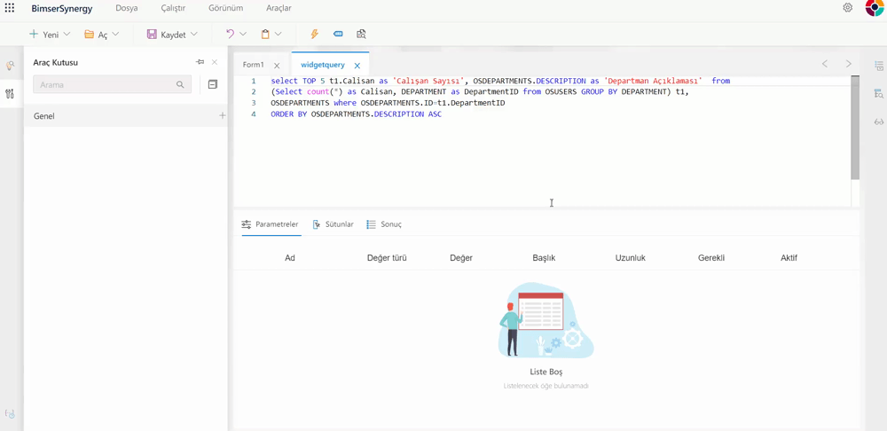Expand the Yeni dropdown
887x431 pixels.
click(x=67, y=35)
